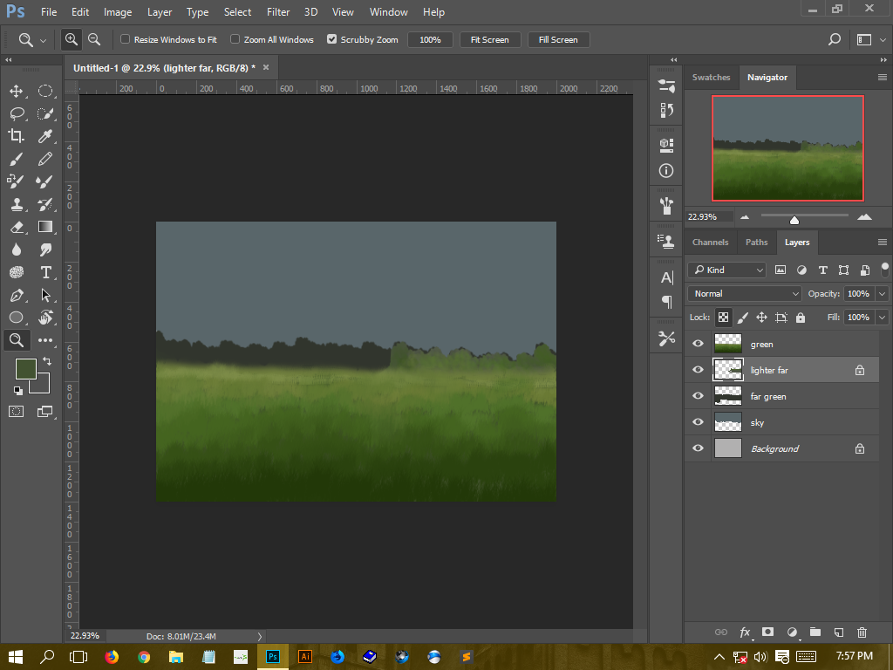Select the Eraser tool
The image size is (893, 670).
pyautogui.click(x=16, y=227)
